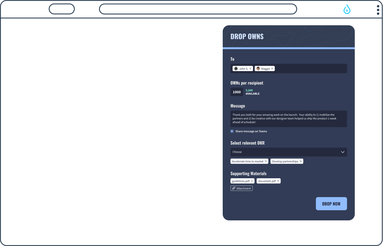383x246 pixels.
Task: Click the Attachment button with paperclip
Action: tap(242, 188)
